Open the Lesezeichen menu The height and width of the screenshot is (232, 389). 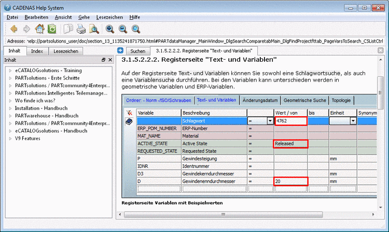tap(109, 17)
